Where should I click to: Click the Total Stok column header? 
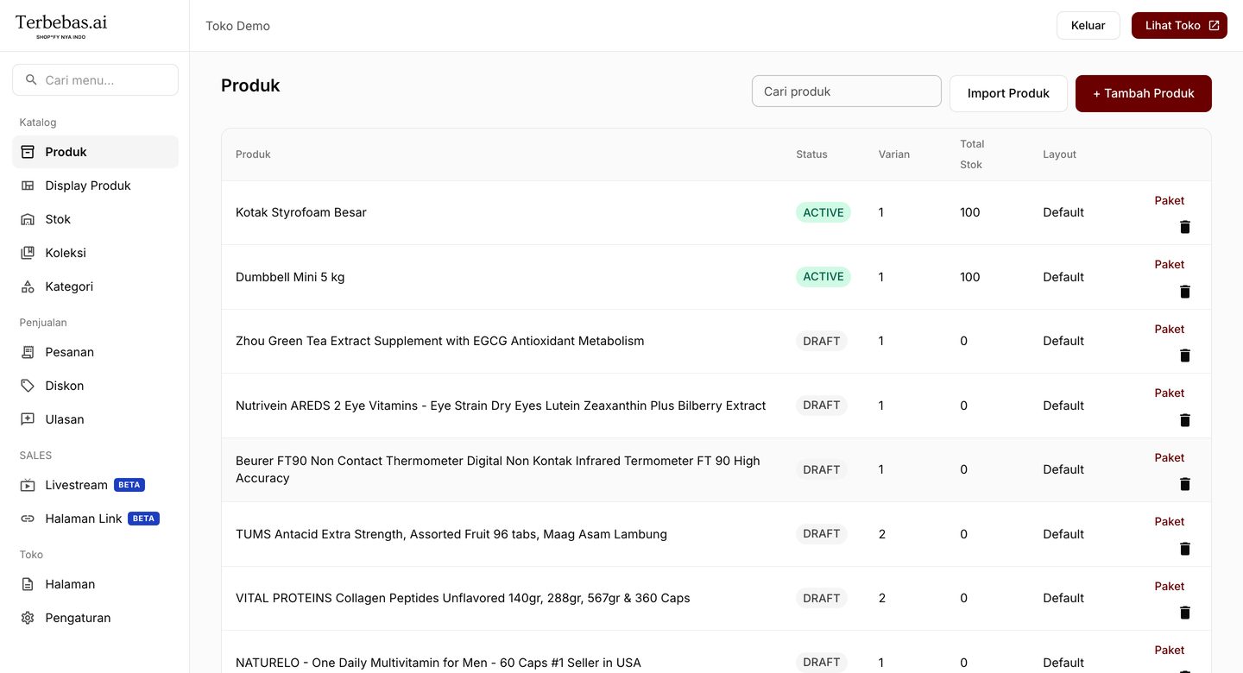point(972,154)
